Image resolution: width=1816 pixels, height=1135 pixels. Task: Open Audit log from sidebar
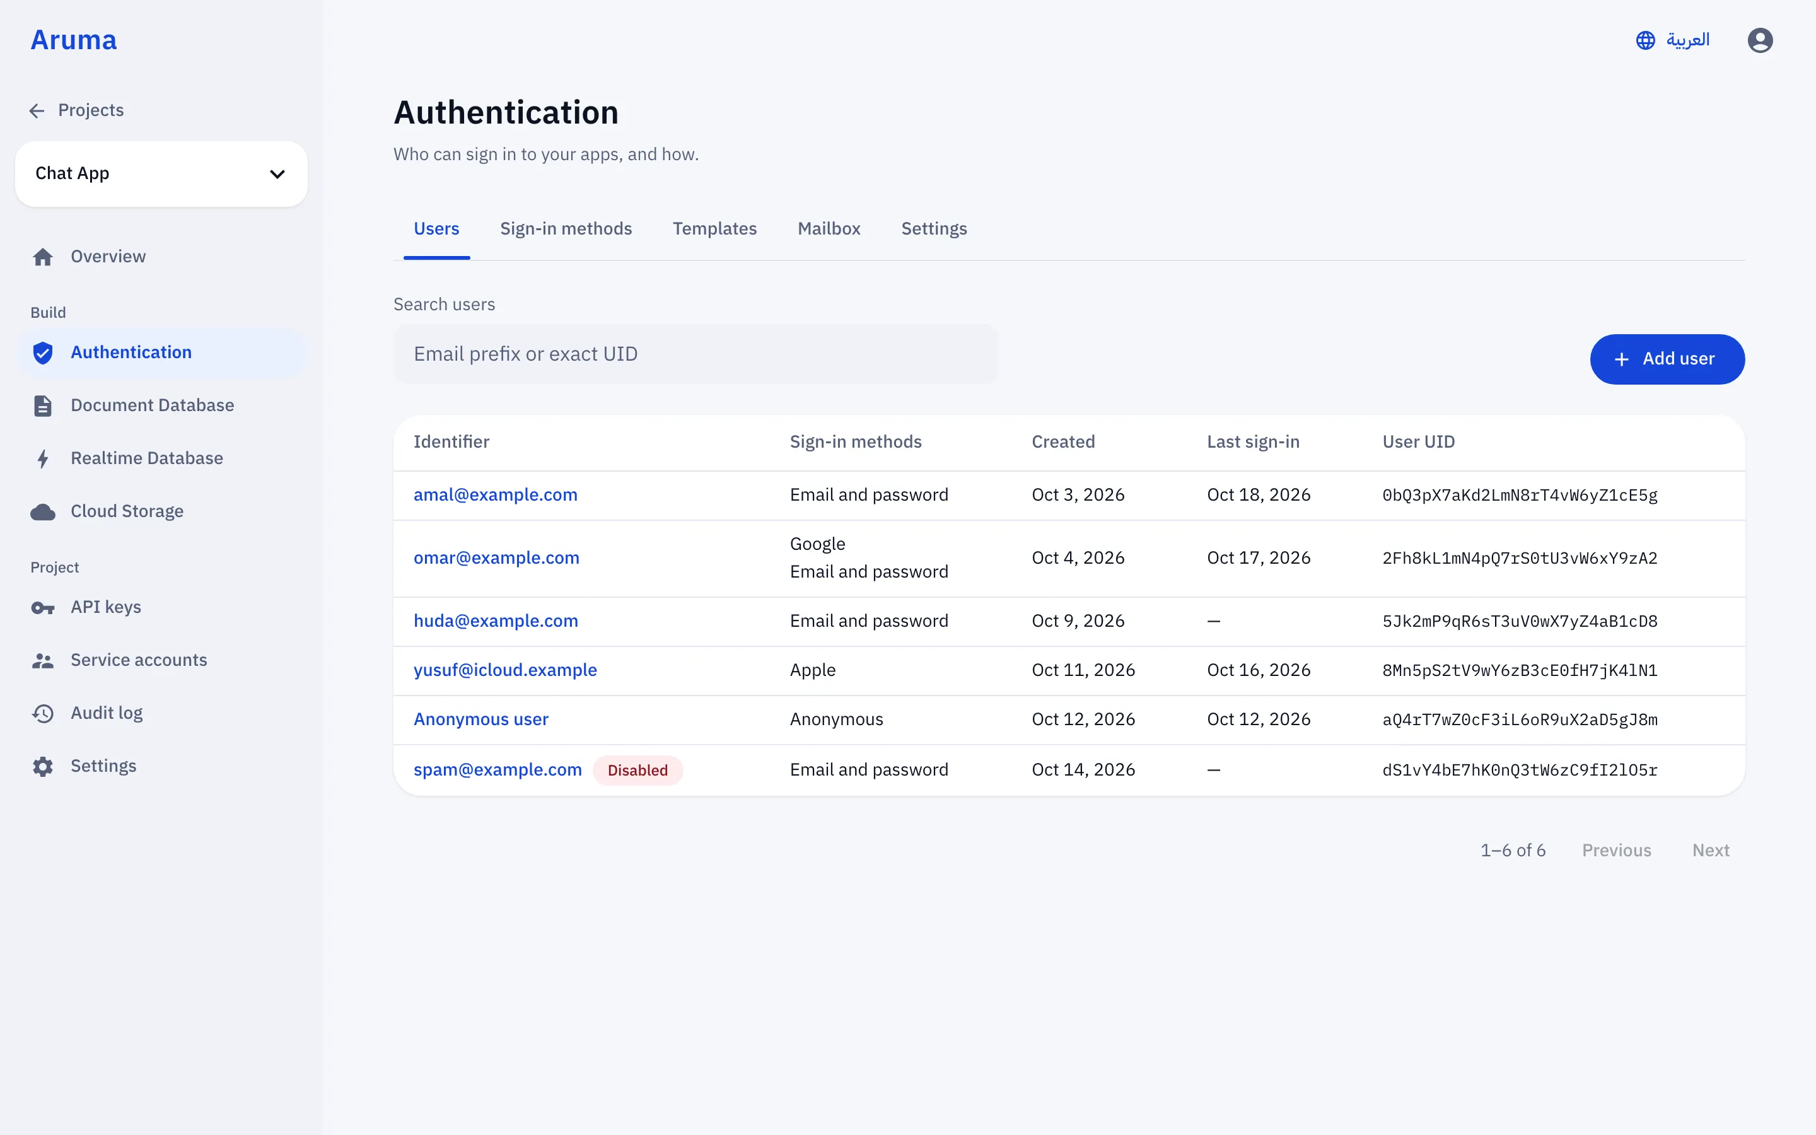[161, 713]
